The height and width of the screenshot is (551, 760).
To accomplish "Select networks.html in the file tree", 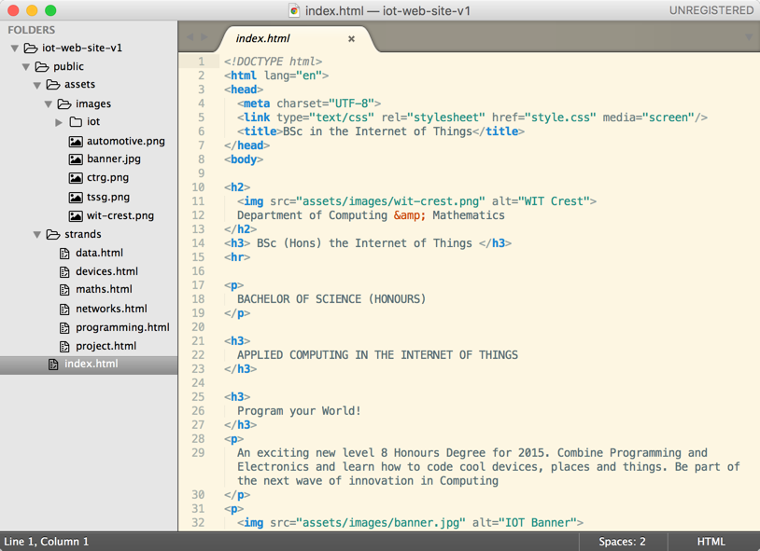I will pyautogui.click(x=111, y=309).
